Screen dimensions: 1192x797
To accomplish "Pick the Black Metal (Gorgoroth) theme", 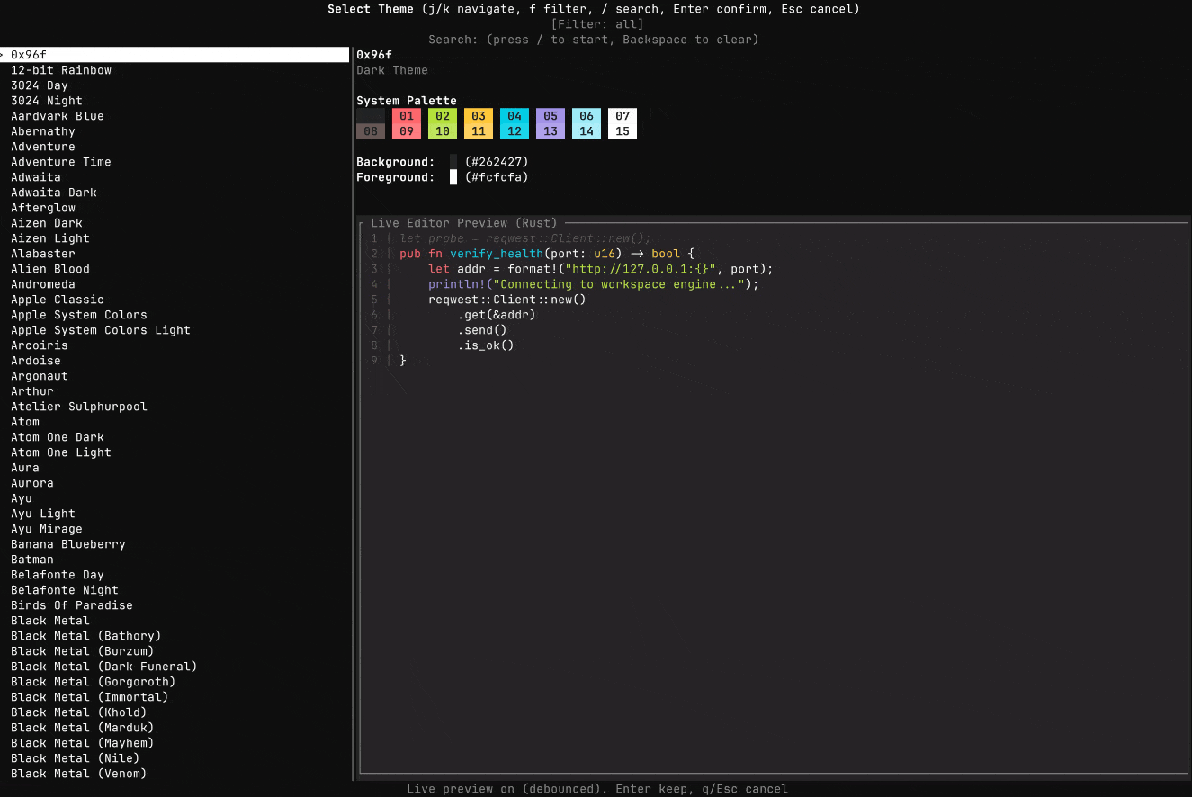I will pyautogui.click(x=94, y=682).
